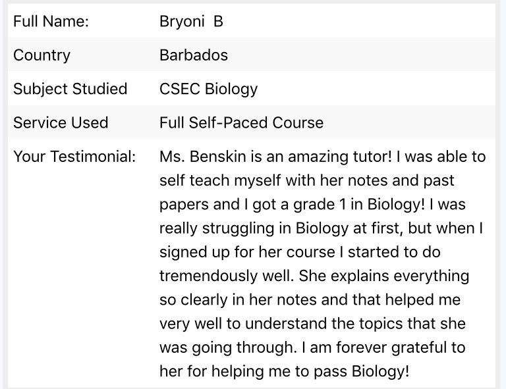
Task: Click the words 'She explains everything'
Action: point(384,276)
